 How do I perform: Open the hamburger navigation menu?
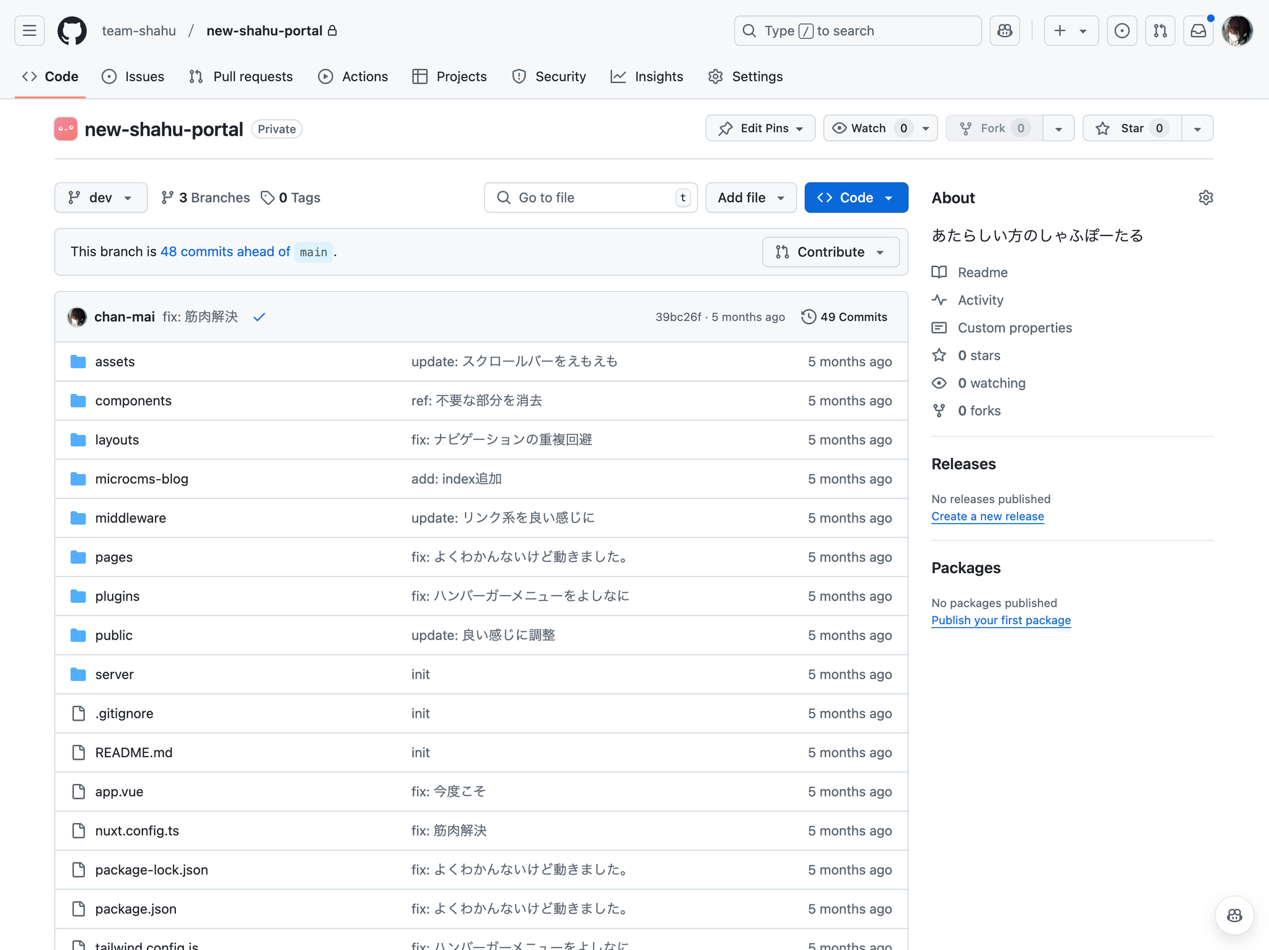click(29, 30)
